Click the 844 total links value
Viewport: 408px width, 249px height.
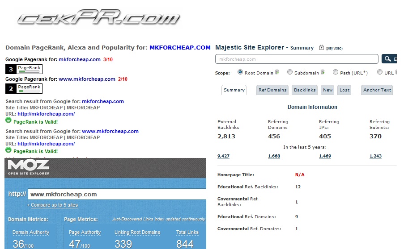point(185,244)
